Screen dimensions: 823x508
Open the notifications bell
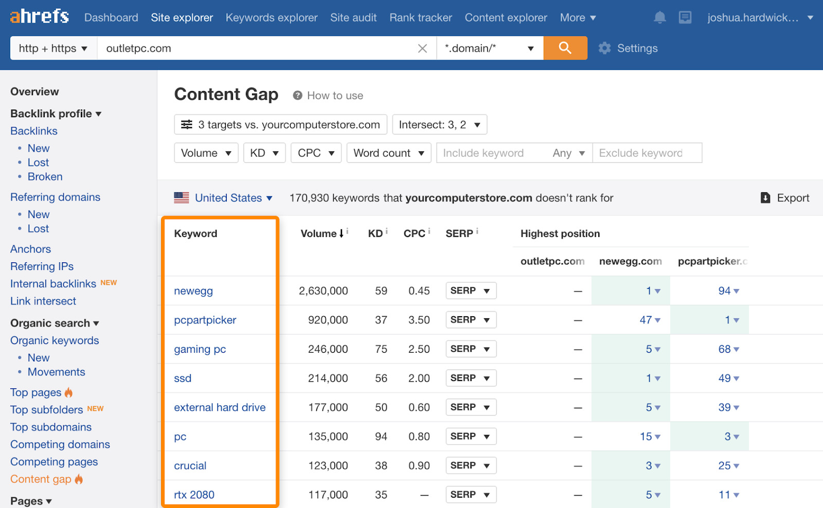659,17
